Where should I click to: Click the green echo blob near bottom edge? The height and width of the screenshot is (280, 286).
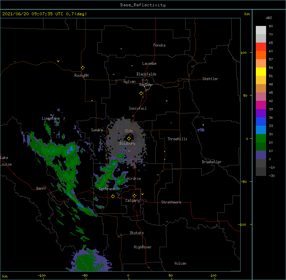click(x=89, y=260)
